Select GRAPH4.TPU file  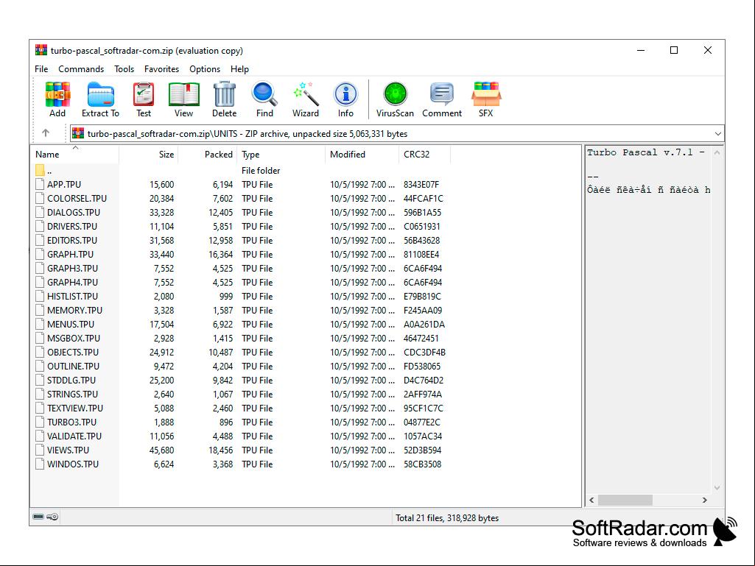pyautogui.click(x=72, y=282)
